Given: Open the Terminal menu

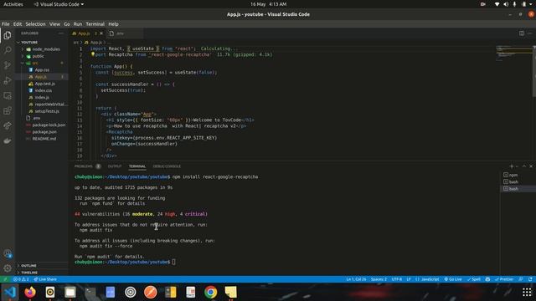Looking at the screenshot, I should tap(95, 24).
